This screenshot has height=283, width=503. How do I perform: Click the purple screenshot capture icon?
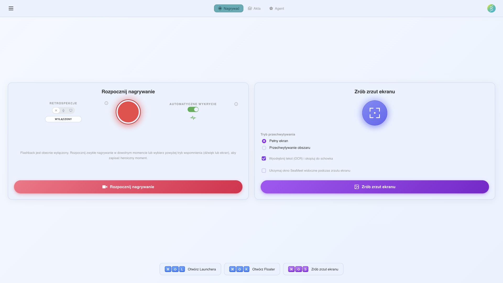pos(374,113)
